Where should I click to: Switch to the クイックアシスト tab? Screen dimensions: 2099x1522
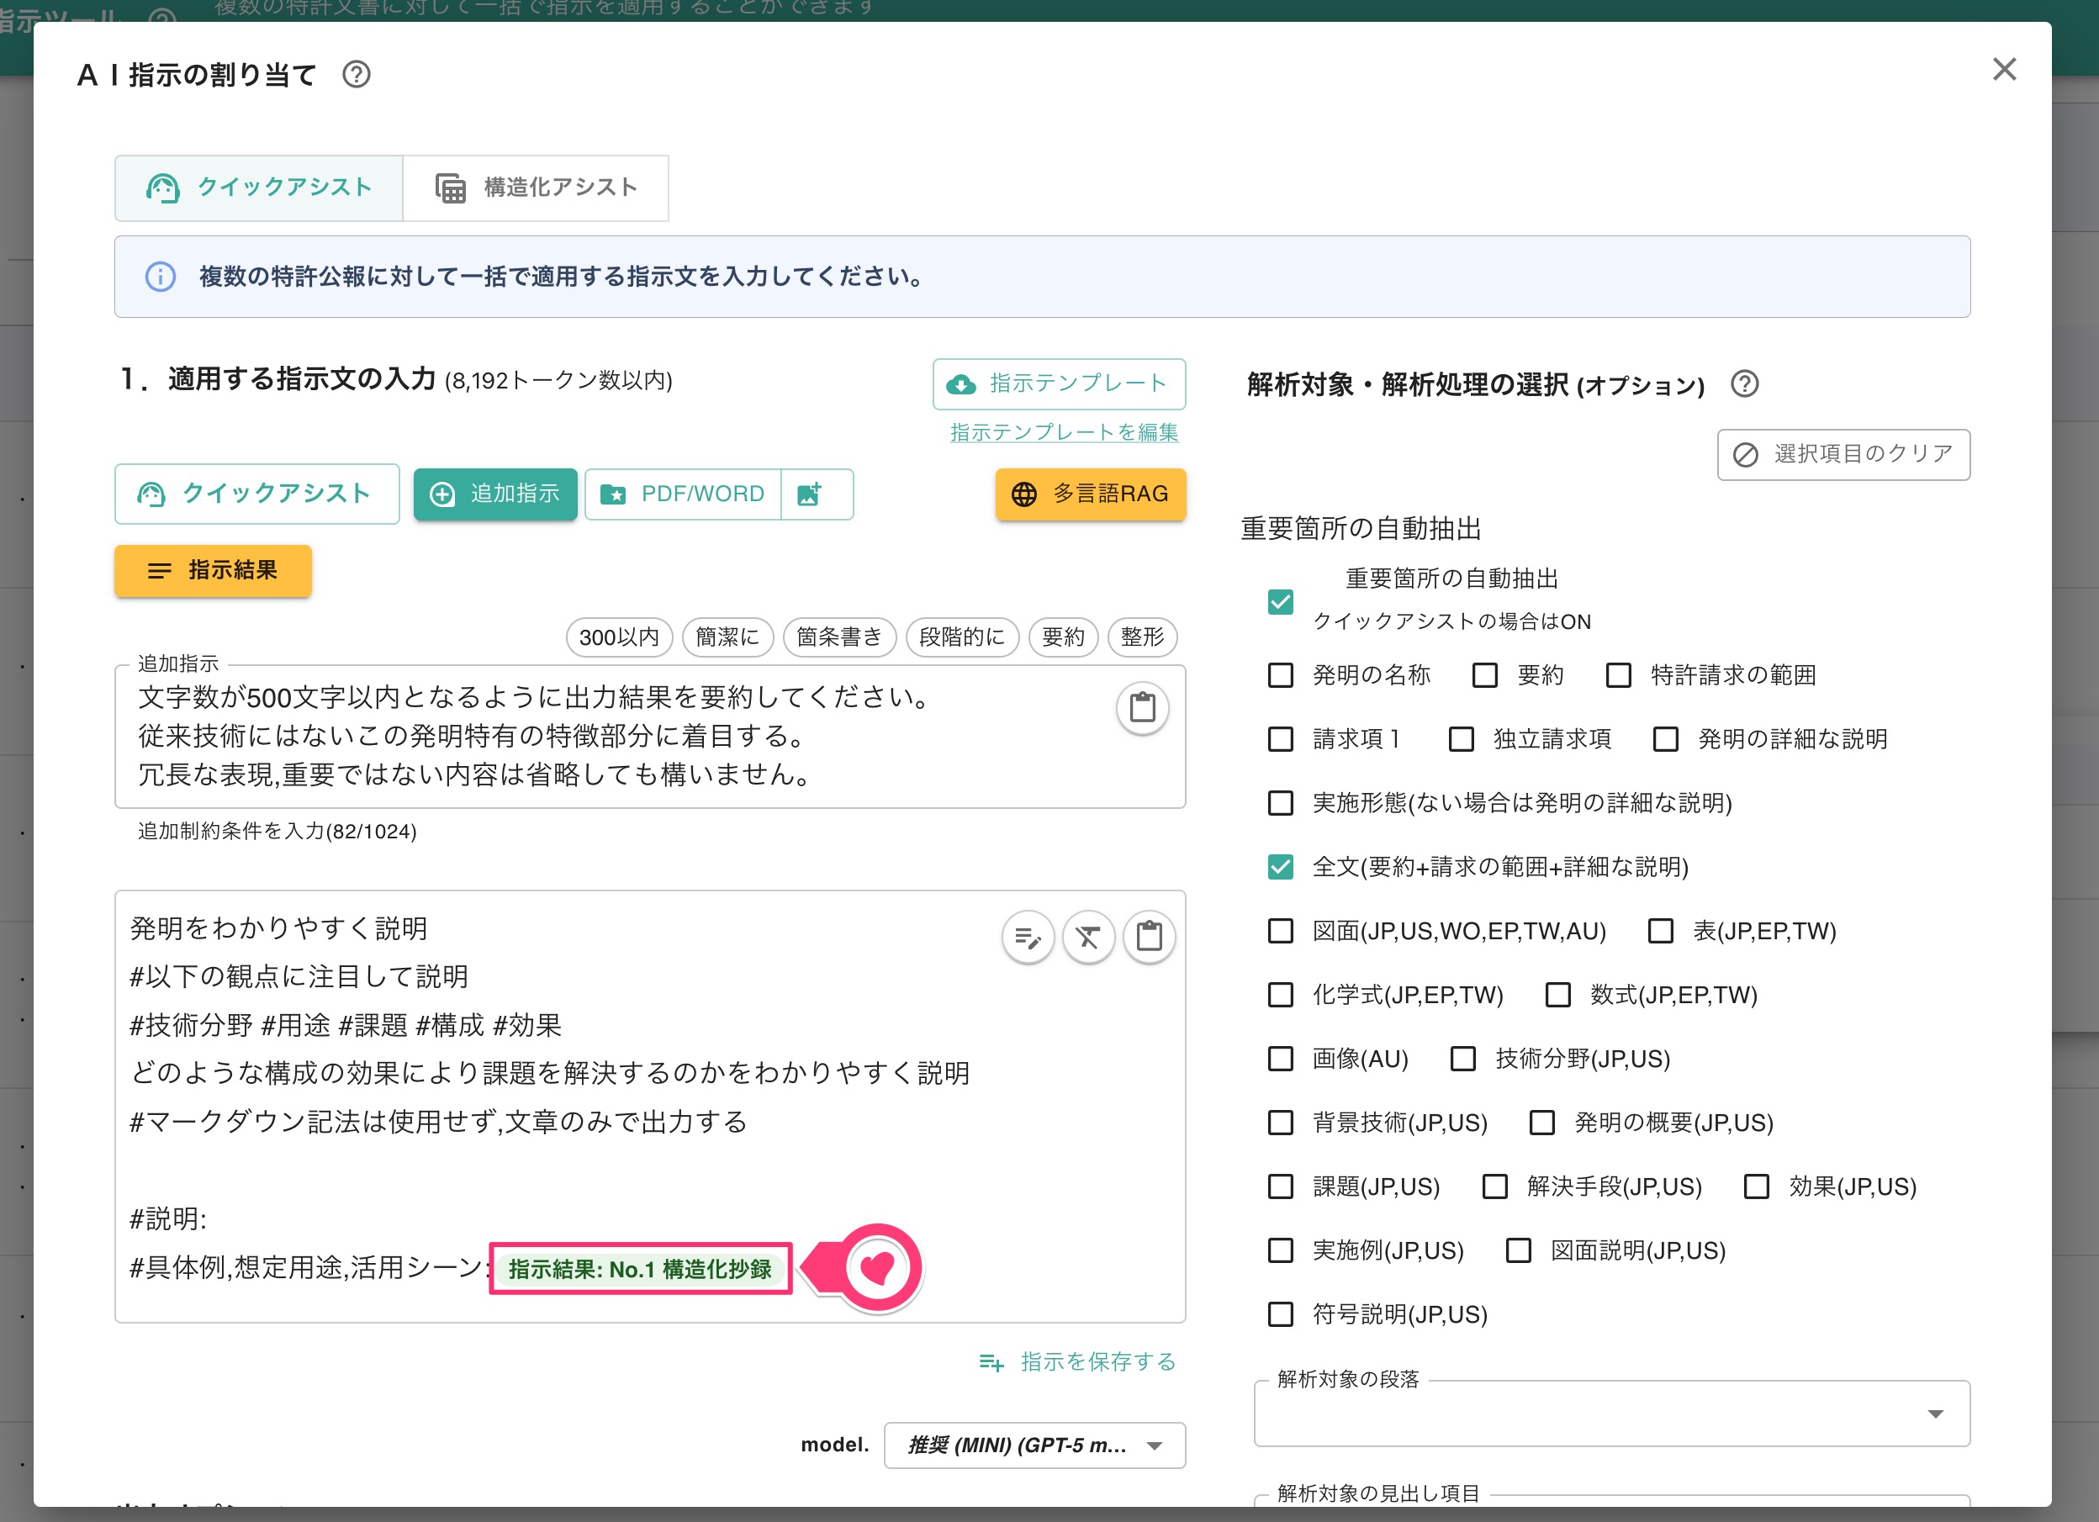(259, 188)
